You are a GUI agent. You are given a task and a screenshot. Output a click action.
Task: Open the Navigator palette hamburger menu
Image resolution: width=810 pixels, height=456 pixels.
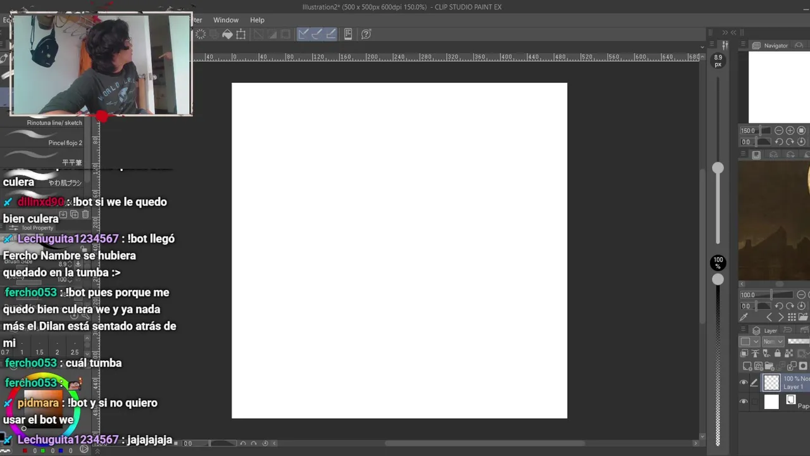[x=743, y=44]
